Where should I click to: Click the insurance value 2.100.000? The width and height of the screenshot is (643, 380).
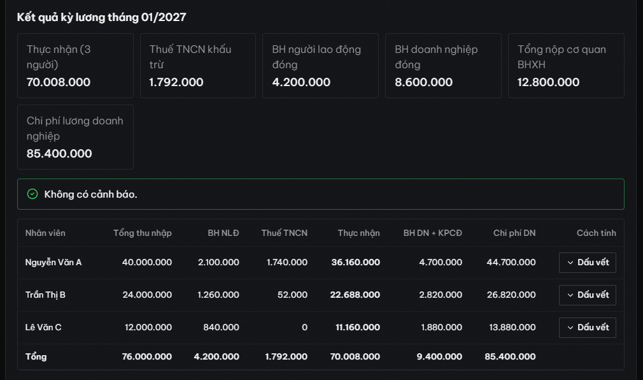(218, 262)
